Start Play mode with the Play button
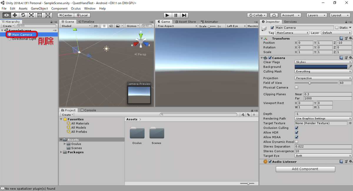The width and height of the screenshot is (353, 191). point(167,15)
